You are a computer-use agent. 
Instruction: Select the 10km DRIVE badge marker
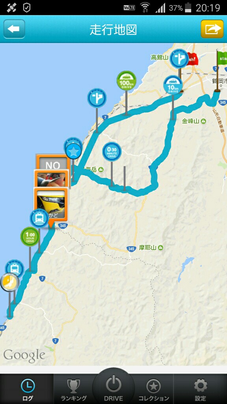[x=173, y=85]
